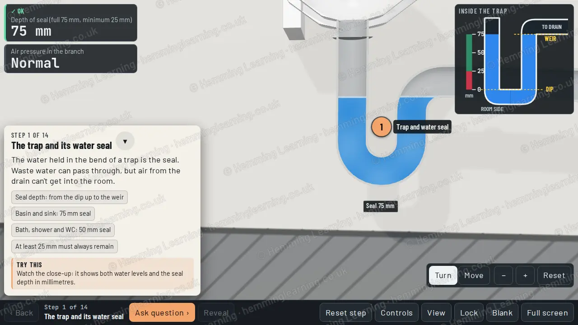Viewport: 578px width, 325px height.
Task: Open the Controls menu
Action: click(396, 313)
